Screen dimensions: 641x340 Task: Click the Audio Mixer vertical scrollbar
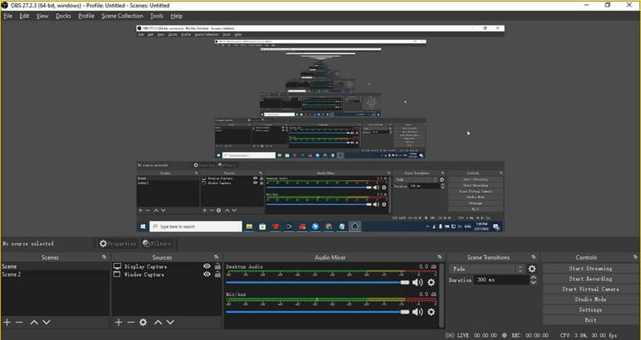[x=441, y=295]
